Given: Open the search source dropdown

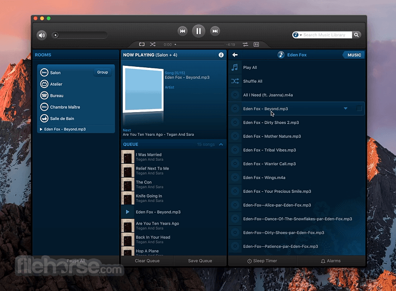Looking at the screenshot, I should pyautogui.click(x=297, y=35).
